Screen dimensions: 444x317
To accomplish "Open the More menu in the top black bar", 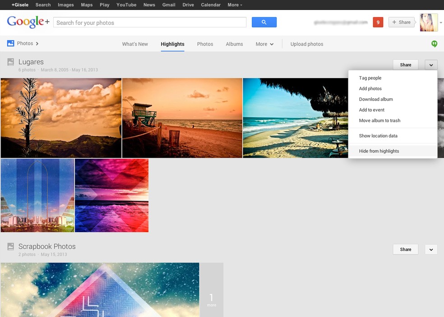I will [235, 5].
